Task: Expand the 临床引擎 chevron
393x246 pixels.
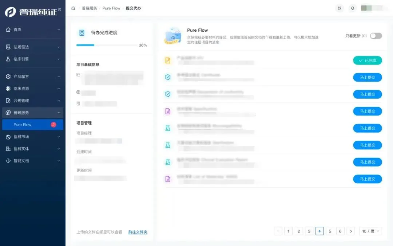Action: (59, 59)
